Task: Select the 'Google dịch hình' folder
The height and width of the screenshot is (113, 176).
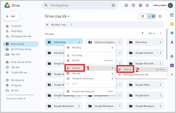Action: point(145,63)
